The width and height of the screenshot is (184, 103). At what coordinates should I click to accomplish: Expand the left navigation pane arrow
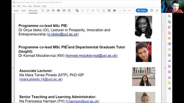pos(13,68)
